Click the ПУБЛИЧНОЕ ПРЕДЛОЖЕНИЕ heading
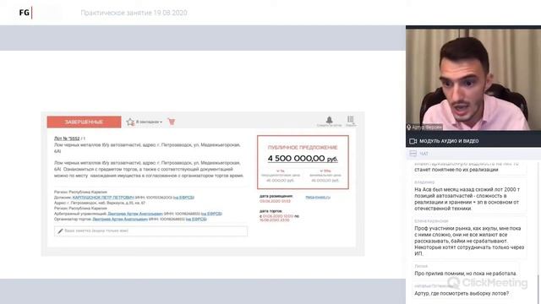 [303, 148]
